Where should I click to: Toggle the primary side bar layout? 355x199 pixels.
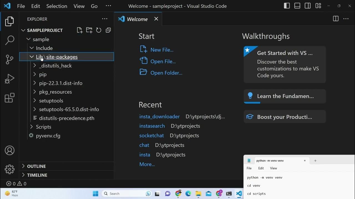pyautogui.click(x=287, y=6)
